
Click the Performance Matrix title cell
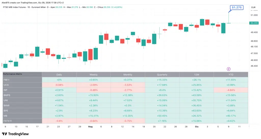[x=22, y=74]
